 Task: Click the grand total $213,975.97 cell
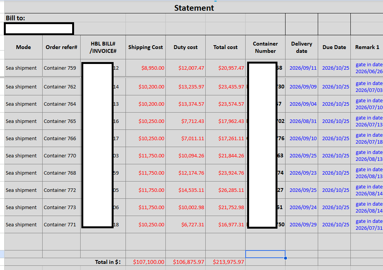[x=225, y=262]
